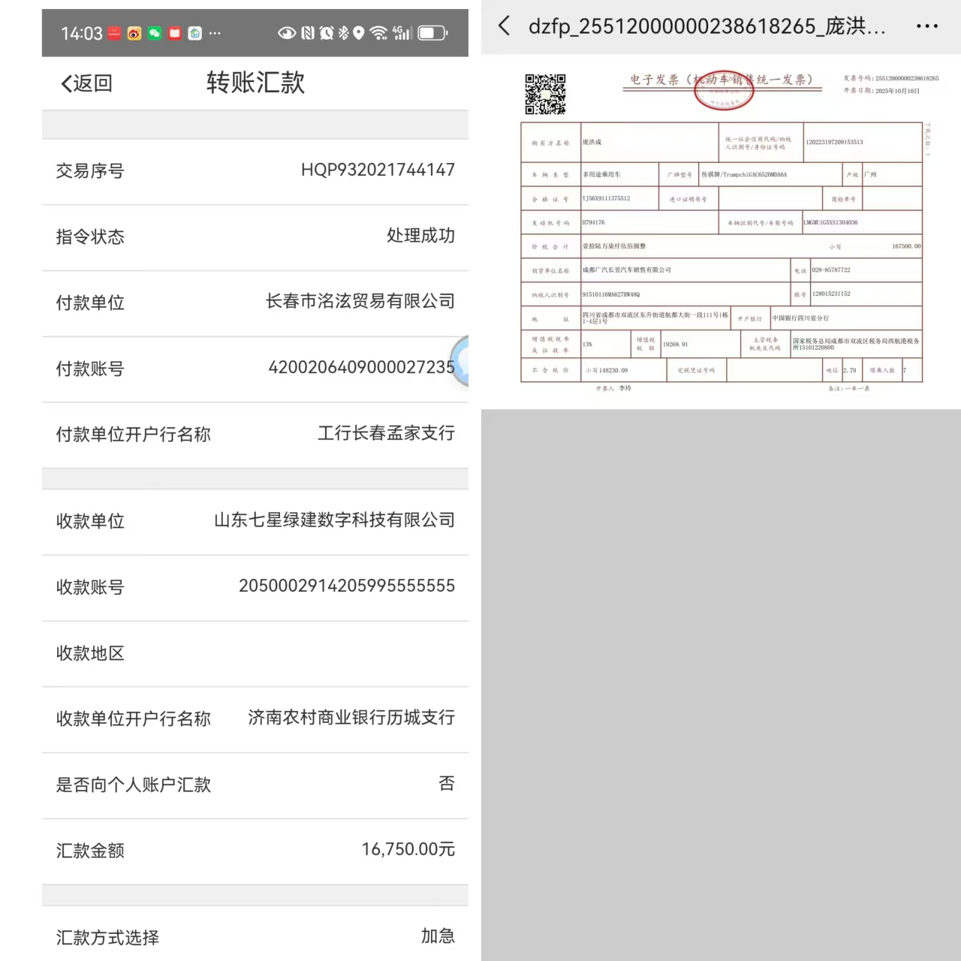Tap the 是否向个人账户汇款 value 否
Screen dimensions: 961x961
(446, 784)
